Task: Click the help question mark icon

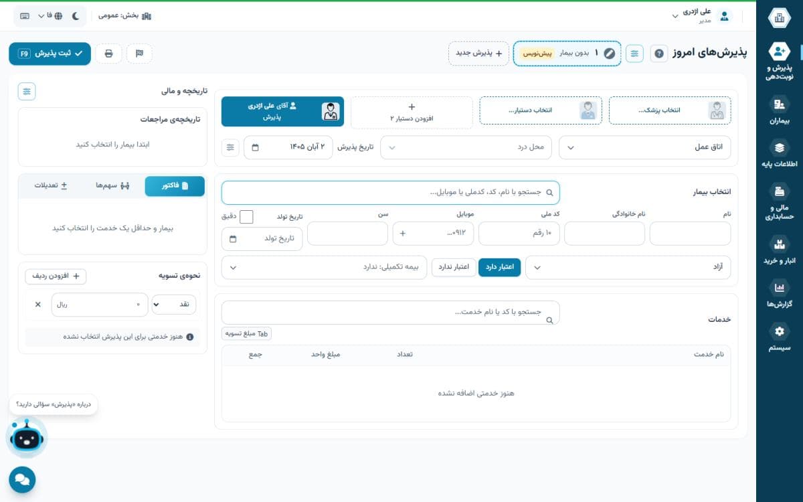Action: (x=658, y=54)
